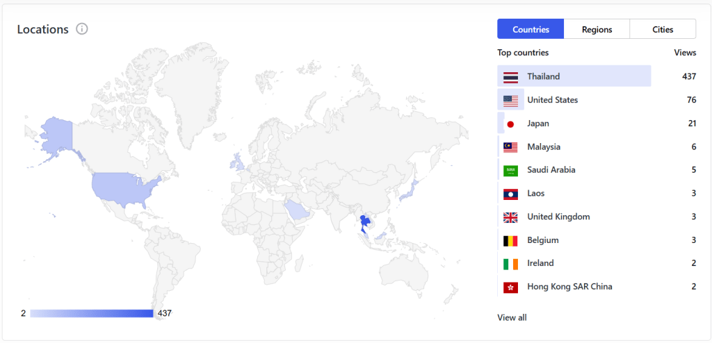
Task: Switch to the Countries tab
Action: coord(531,29)
